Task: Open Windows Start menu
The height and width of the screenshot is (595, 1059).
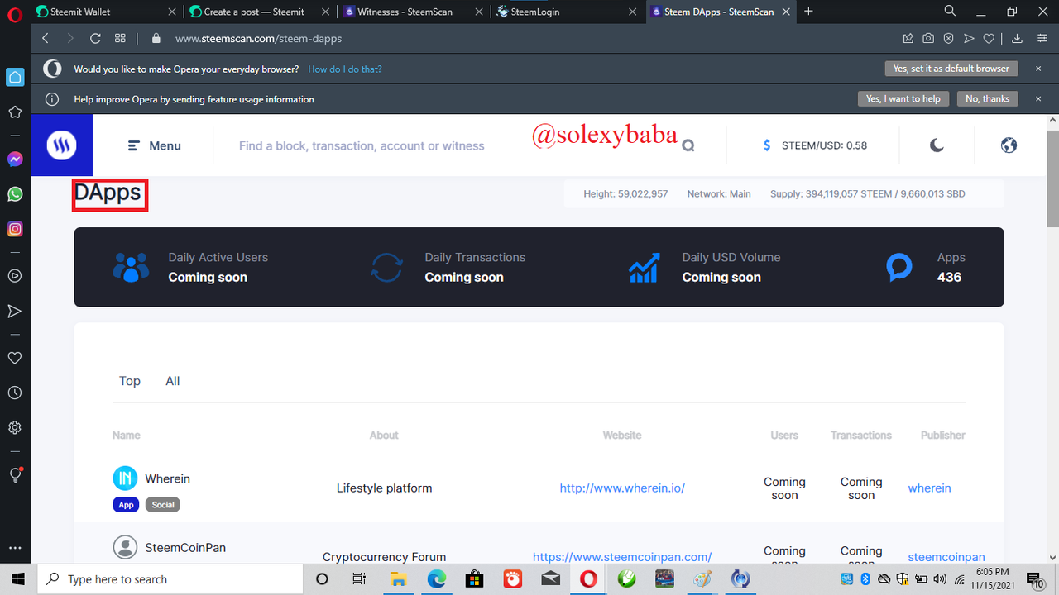Action: (x=18, y=578)
